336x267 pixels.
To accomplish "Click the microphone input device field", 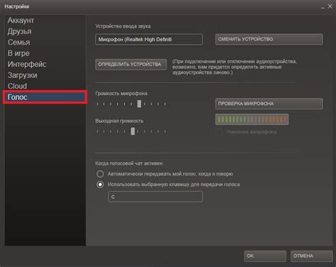I will [x=149, y=39].
